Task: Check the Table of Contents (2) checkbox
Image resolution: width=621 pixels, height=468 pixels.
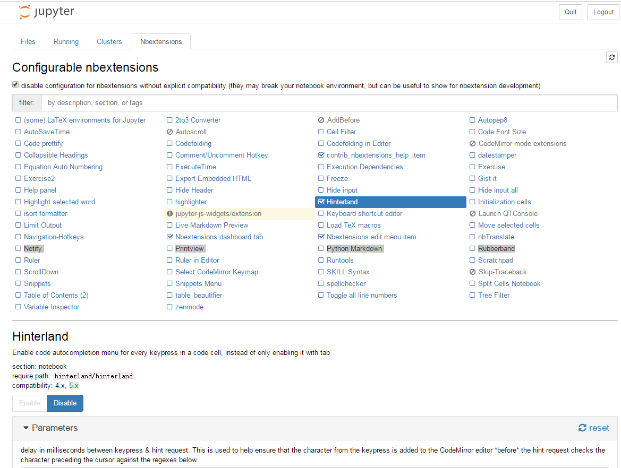Action: [x=18, y=295]
